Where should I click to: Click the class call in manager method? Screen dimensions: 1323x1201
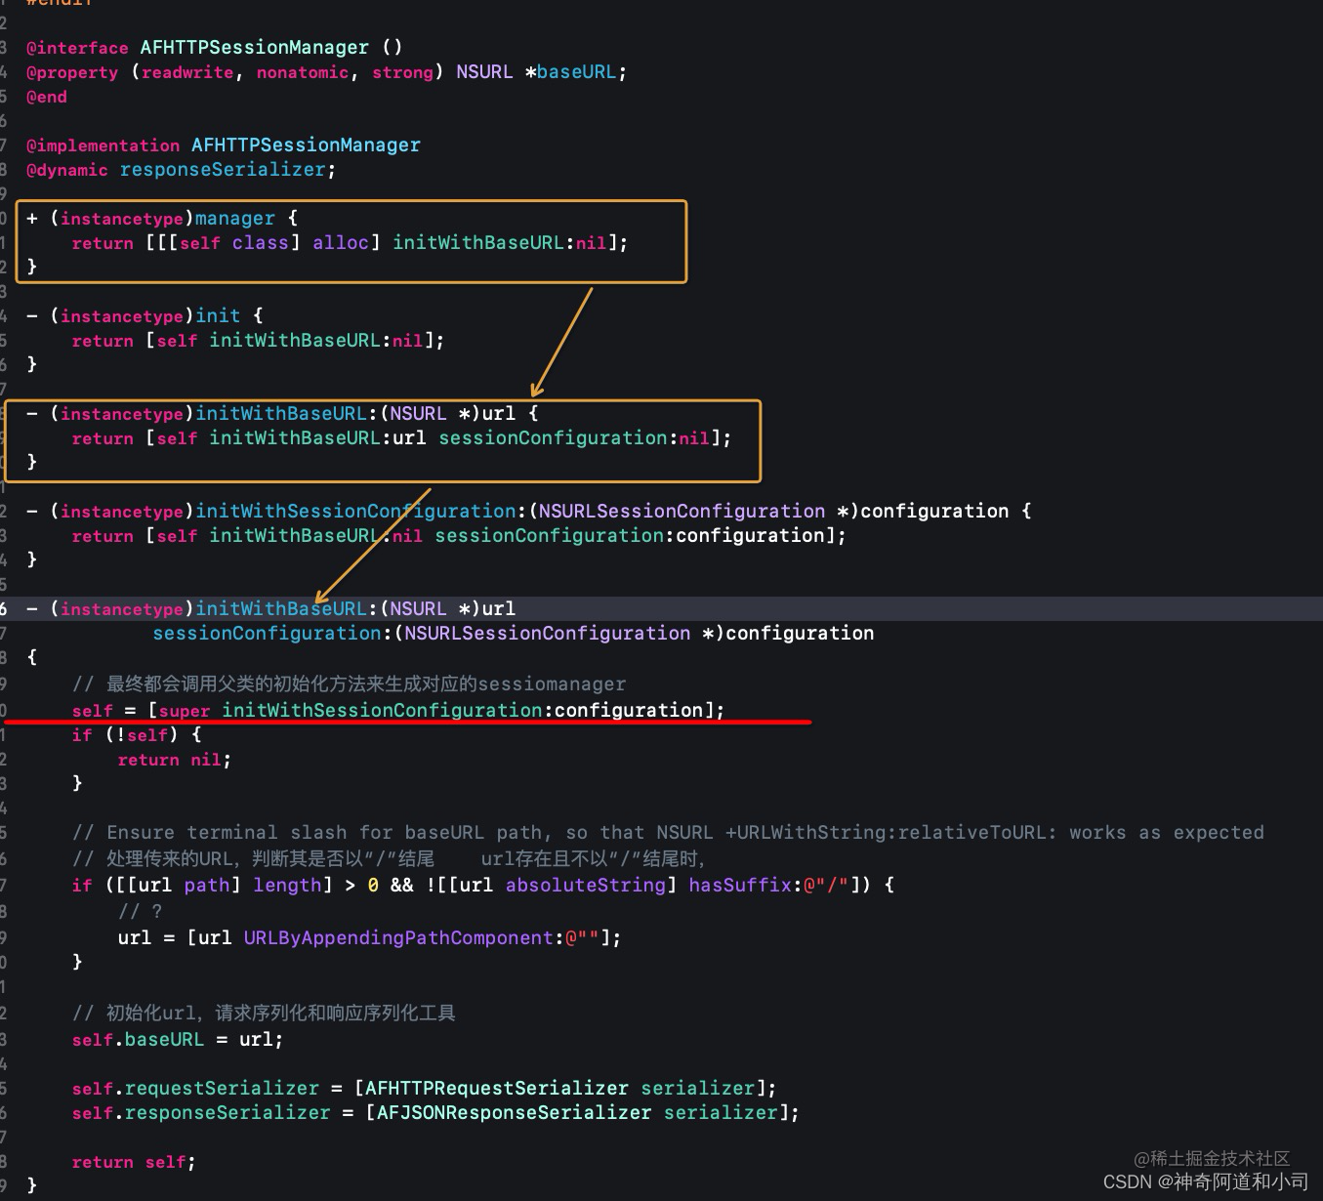pyautogui.click(x=261, y=243)
